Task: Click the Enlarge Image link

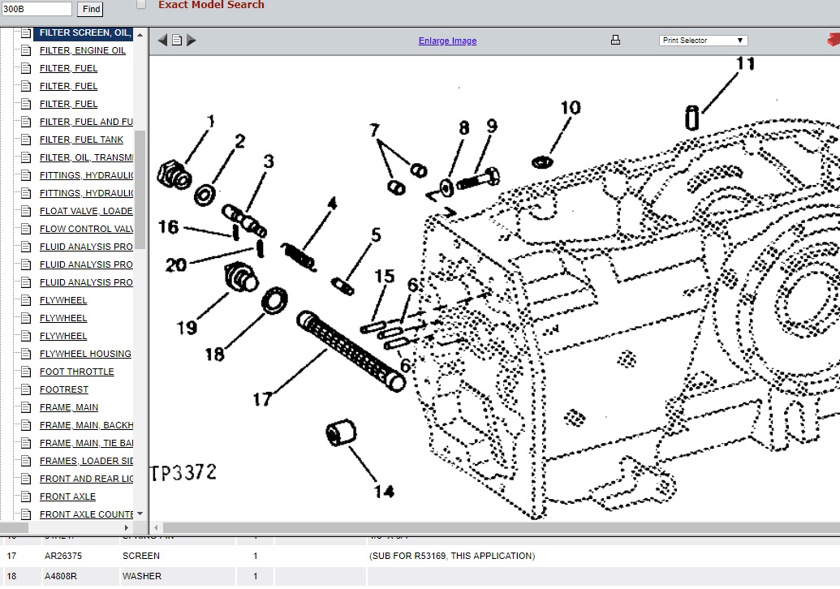Action: 447,41
